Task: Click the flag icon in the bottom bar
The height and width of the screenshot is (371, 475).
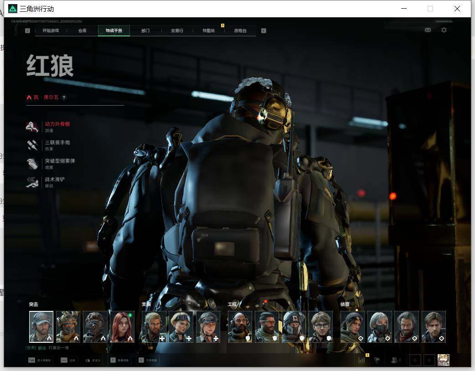Action: click(x=377, y=360)
